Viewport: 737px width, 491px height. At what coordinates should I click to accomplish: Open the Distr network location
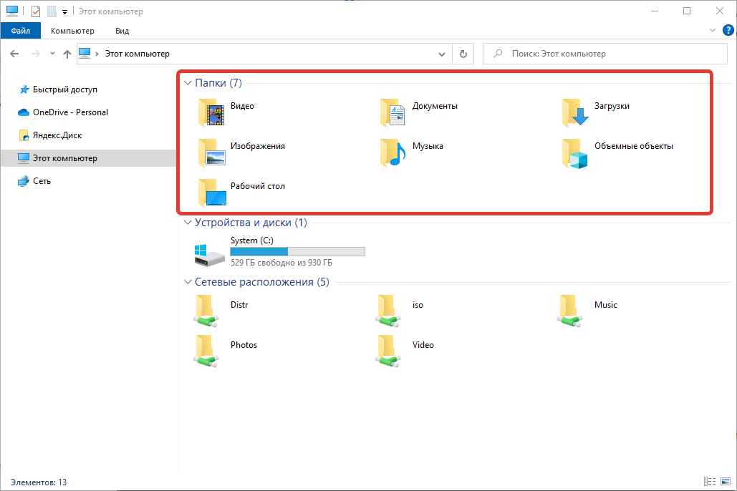point(208,311)
